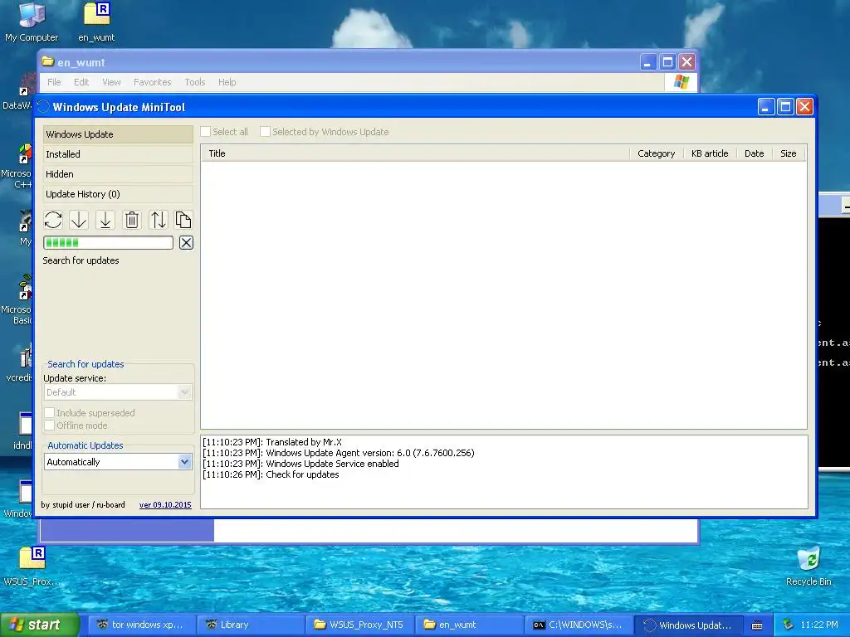Image resolution: width=850 pixels, height=637 pixels.
Task: Show the Hidden updates tab
Action: tap(118, 174)
